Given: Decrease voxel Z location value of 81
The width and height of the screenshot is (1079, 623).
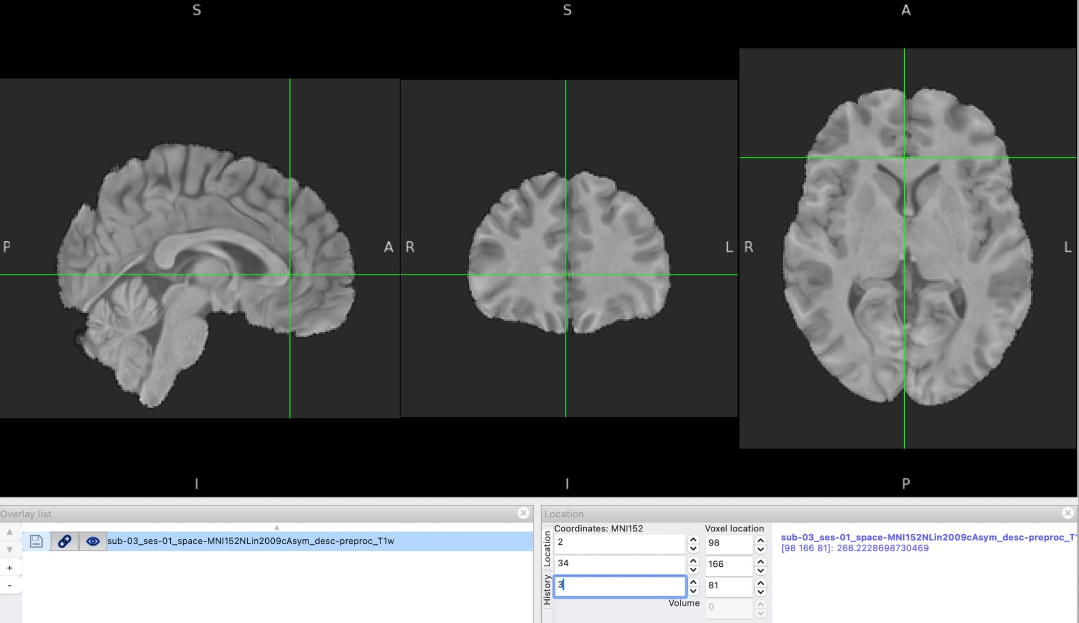Looking at the screenshot, I should point(760,592).
